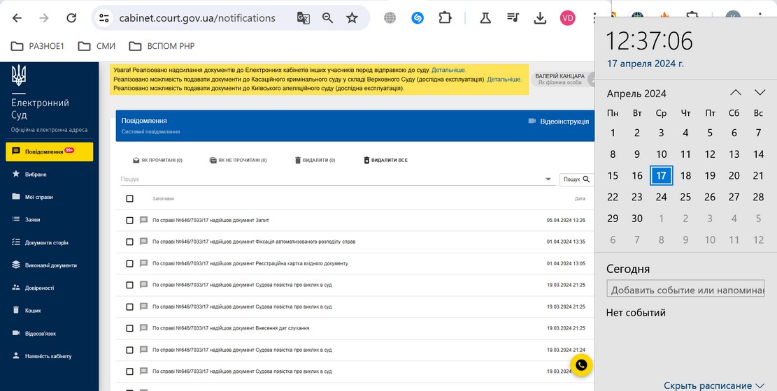Go to next month with calendar down chevron
The height and width of the screenshot is (391, 777).
point(760,93)
